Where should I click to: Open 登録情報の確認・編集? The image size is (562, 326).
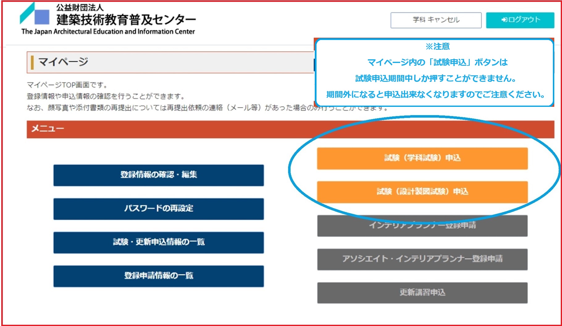(158, 175)
